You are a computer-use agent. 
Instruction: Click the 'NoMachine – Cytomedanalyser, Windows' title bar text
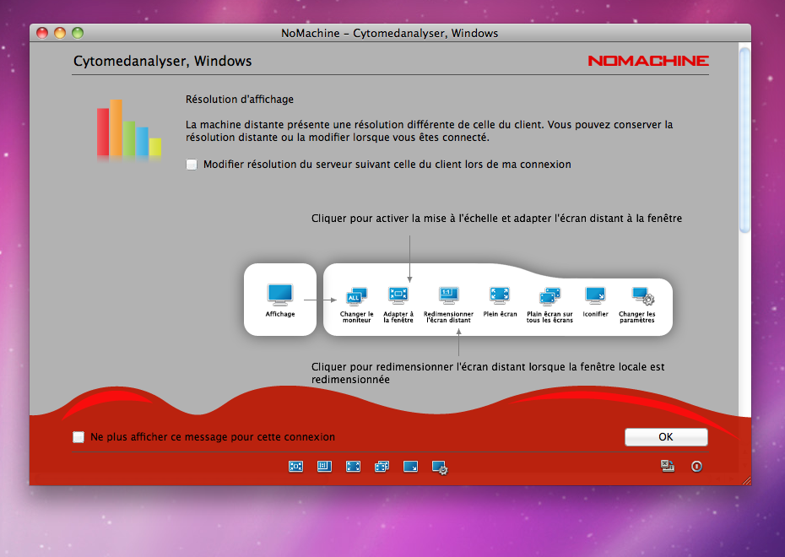(x=389, y=33)
